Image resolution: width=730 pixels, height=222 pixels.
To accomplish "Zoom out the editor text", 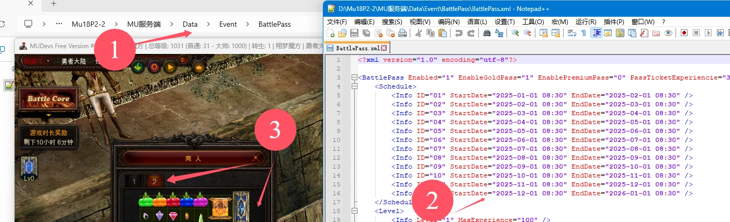I will 527,33.
